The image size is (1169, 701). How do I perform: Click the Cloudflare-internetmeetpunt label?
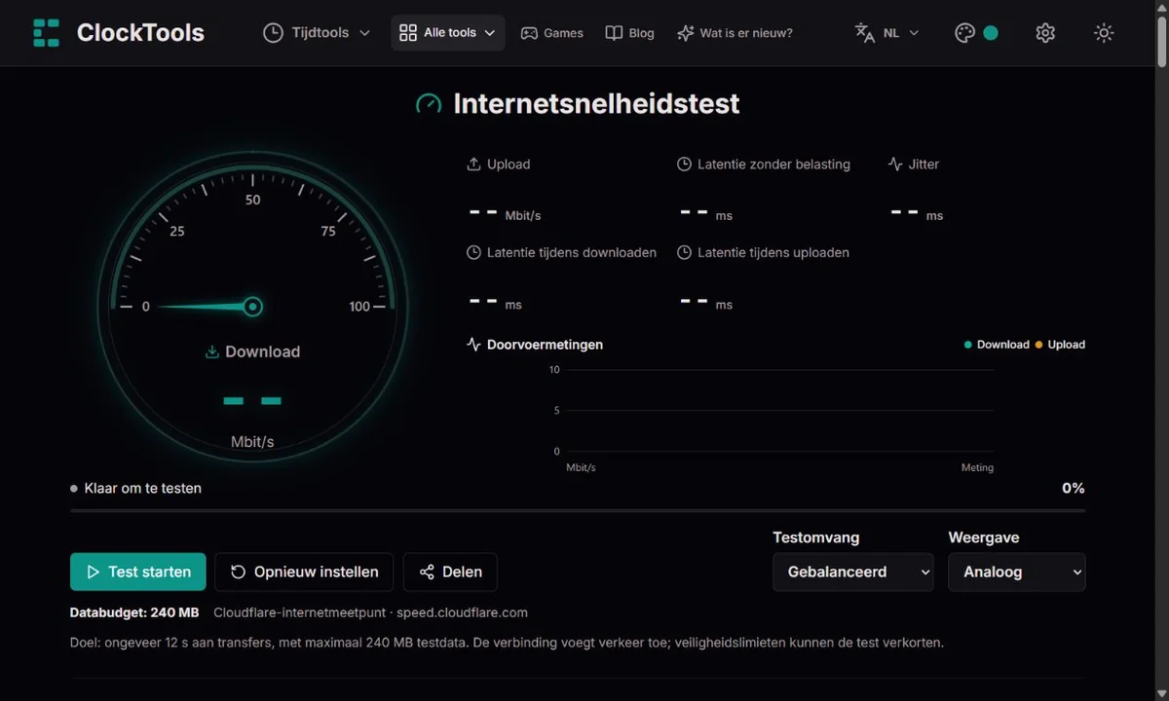pyautogui.click(x=298, y=613)
